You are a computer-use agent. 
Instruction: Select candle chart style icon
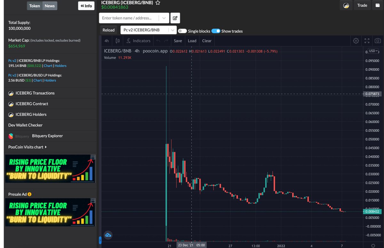(x=117, y=41)
